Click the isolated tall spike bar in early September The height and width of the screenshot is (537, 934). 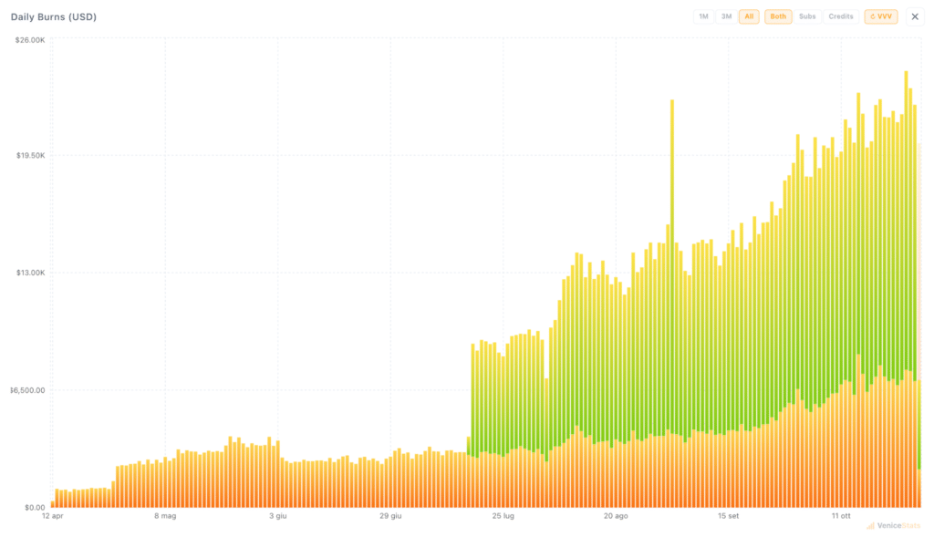672,304
